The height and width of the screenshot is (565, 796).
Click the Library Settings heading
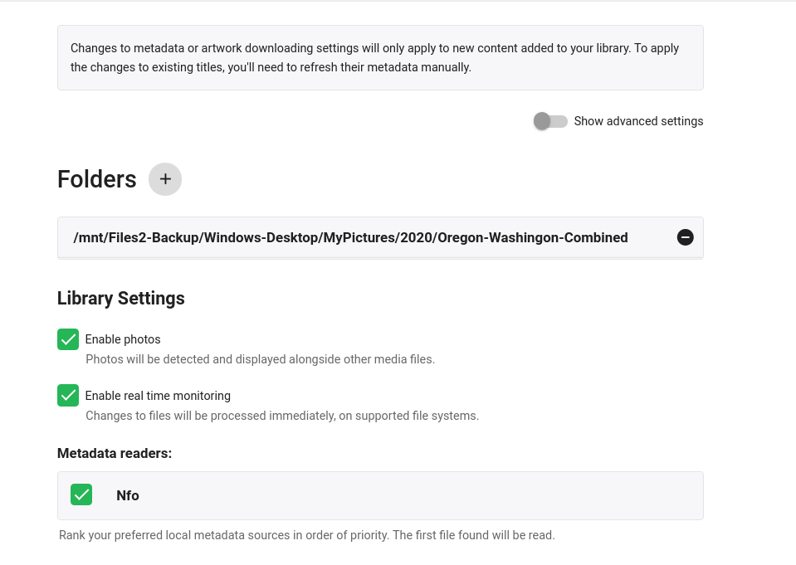[x=121, y=298]
